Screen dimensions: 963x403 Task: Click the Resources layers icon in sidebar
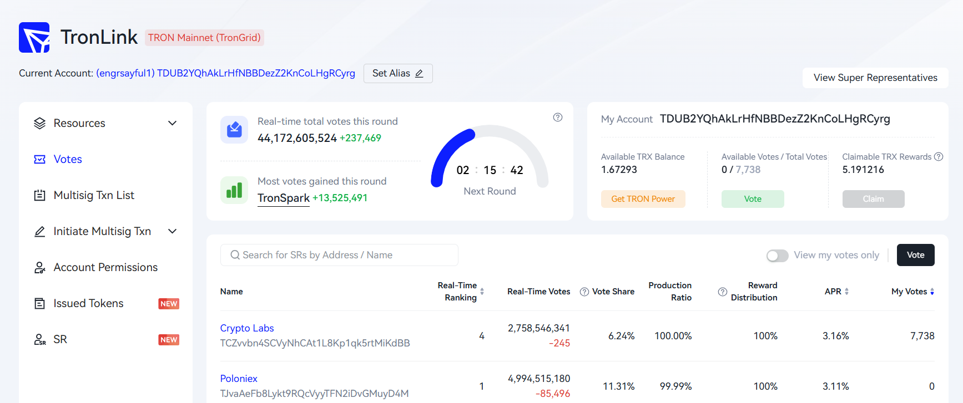coord(39,123)
